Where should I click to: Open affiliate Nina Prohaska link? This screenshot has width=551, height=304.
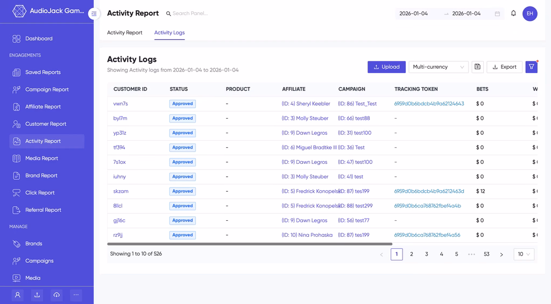307,235
